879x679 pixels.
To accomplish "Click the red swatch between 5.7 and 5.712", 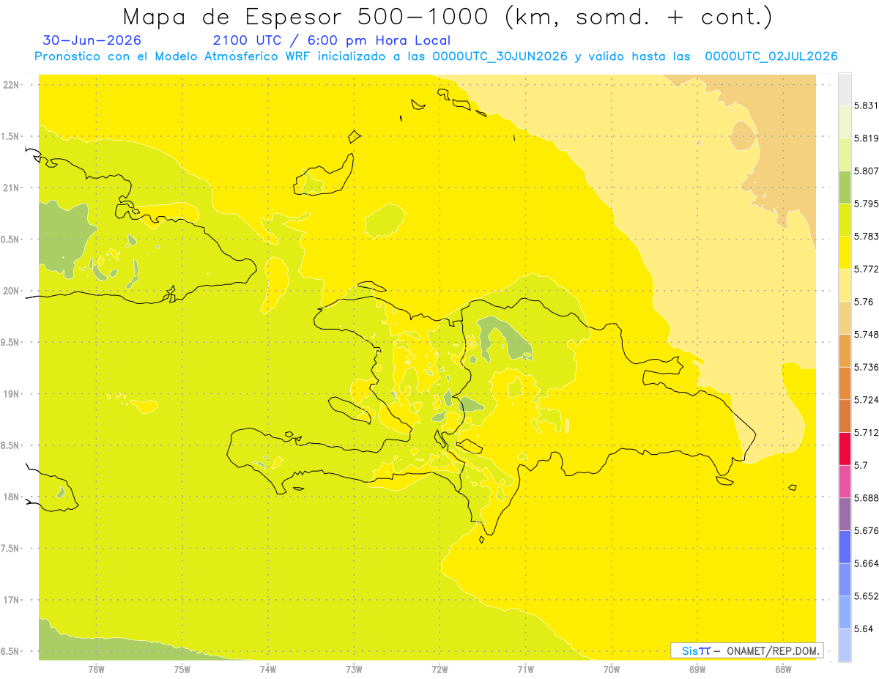I will (x=845, y=448).
